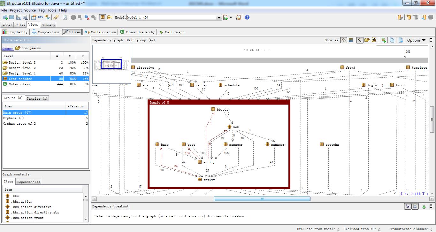Open the Model 1 (0) dropdown

coord(174,17)
